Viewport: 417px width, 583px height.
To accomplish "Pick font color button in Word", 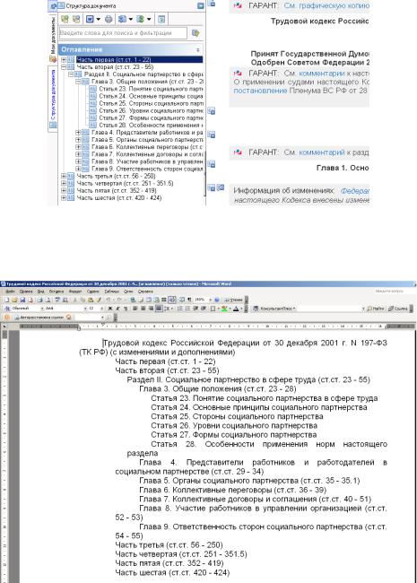I will tap(236, 309).
